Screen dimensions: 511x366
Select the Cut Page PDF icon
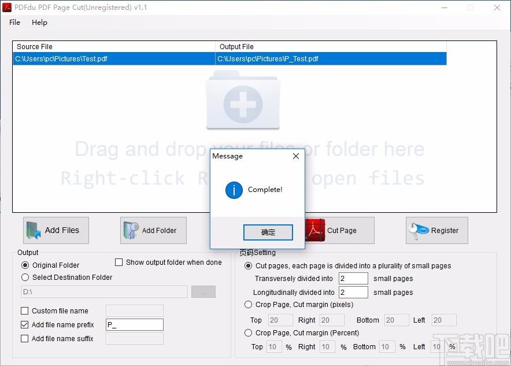314,230
